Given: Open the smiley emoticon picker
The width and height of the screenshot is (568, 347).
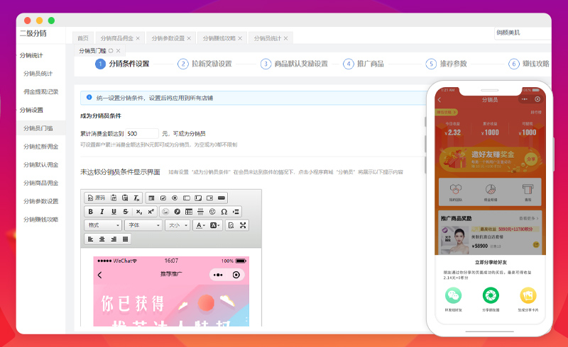Looking at the screenshot, I should [x=212, y=211].
